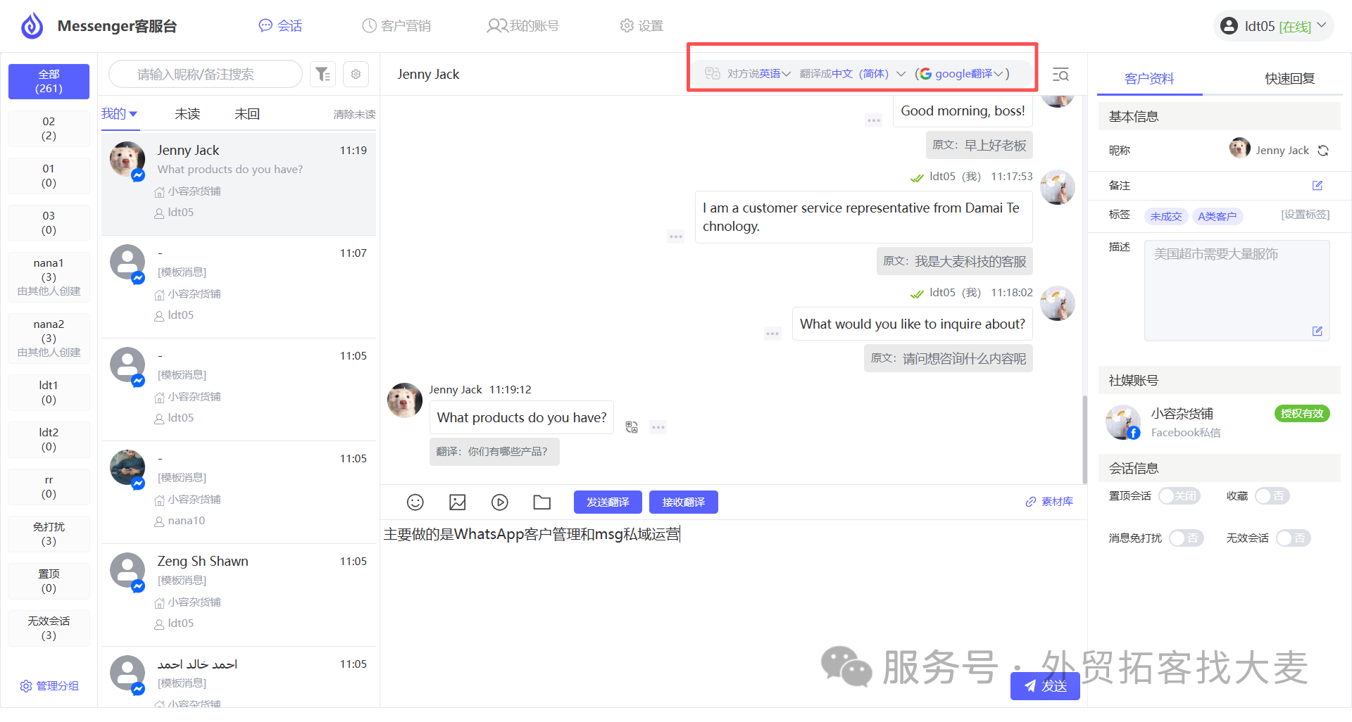Click the 发送翻译 button
Image resolution: width=1352 pixels, height=722 pixels.
click(x=608, y=502)
